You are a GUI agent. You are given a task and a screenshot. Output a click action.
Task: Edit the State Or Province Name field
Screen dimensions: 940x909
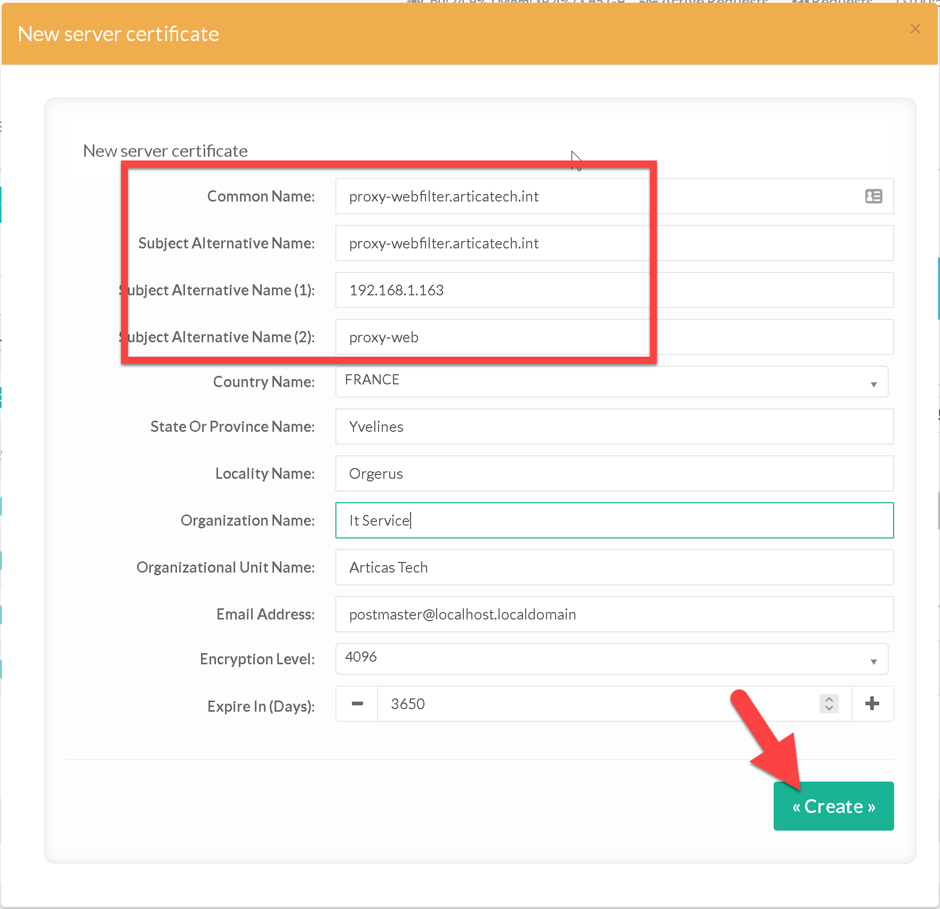[x=613, y=427]
